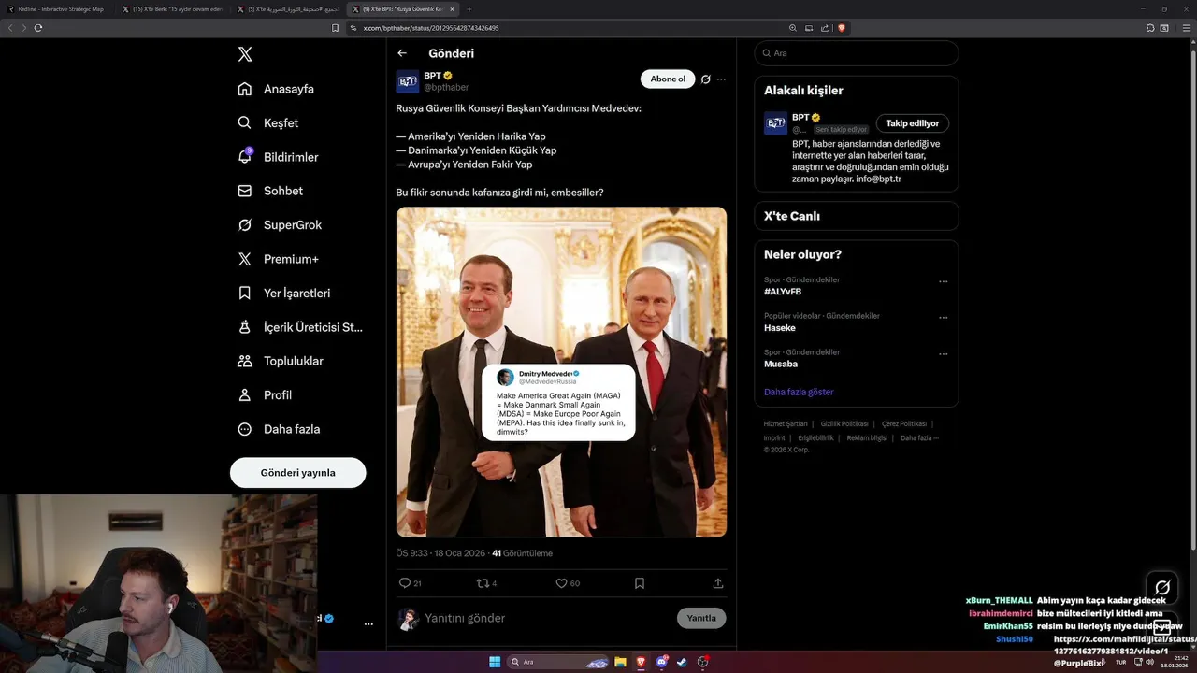The width and height of the screenshot is (1197, 673).
Task: Switch to the Arabic-titled X tab
Action: (288, 8)
